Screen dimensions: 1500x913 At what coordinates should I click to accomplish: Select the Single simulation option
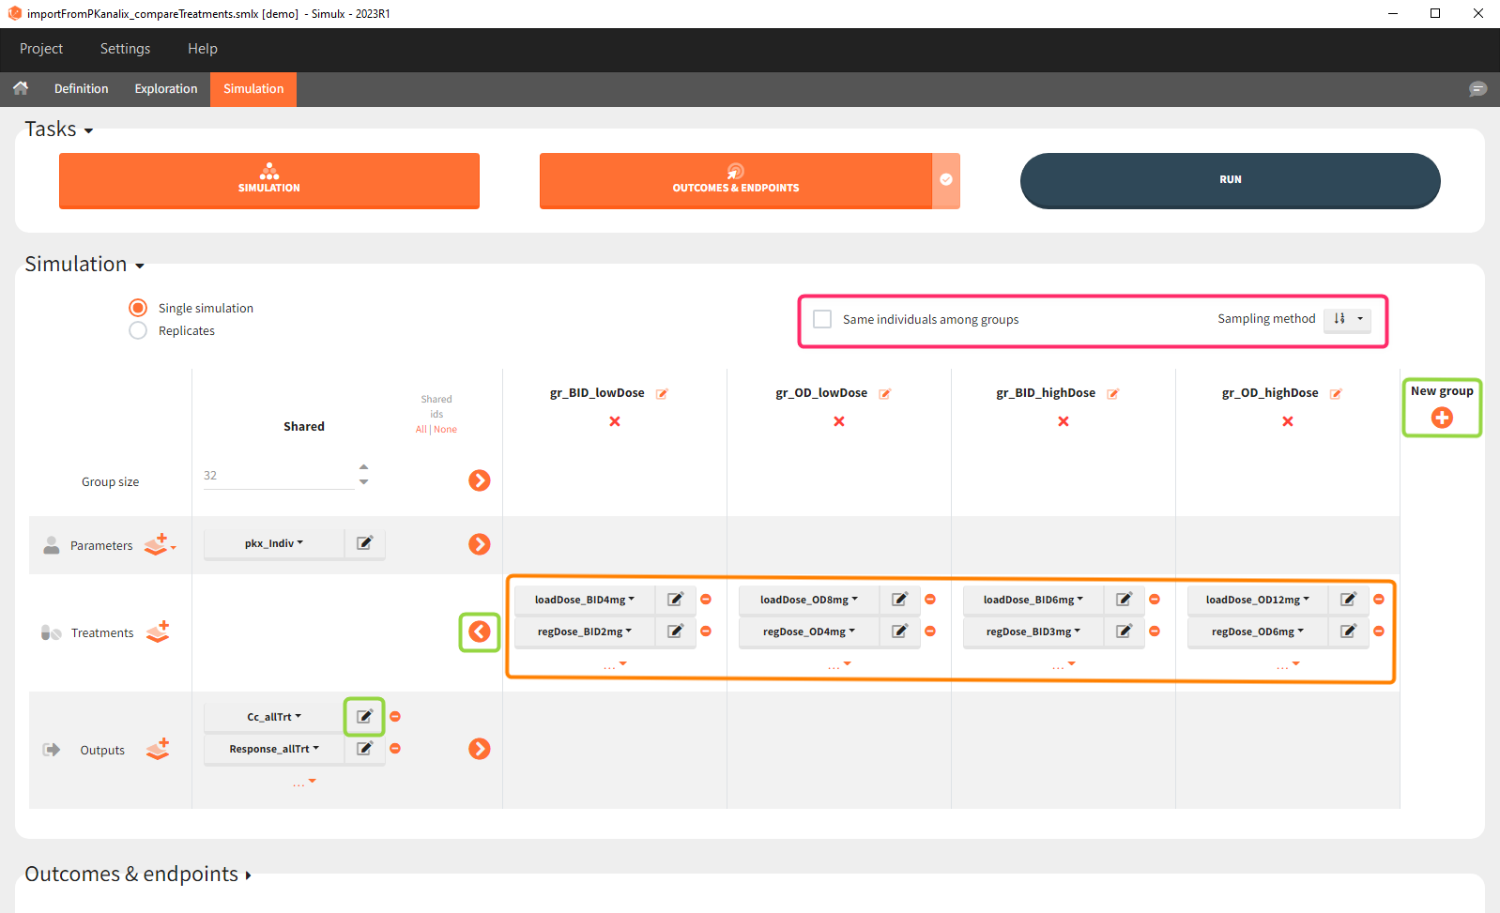138,308
